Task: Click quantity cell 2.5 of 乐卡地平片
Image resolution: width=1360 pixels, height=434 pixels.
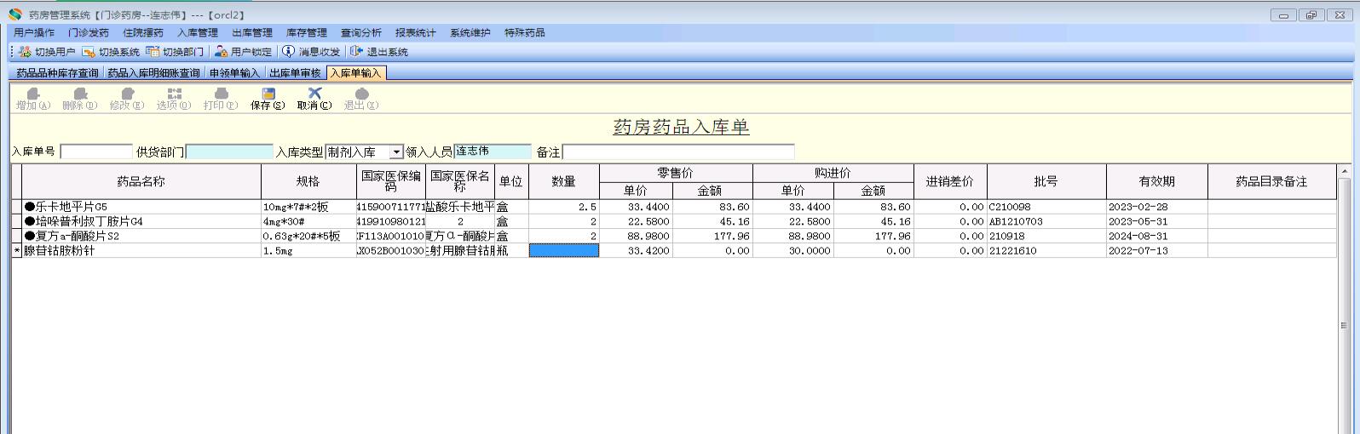Action: [x=564, y=207]
